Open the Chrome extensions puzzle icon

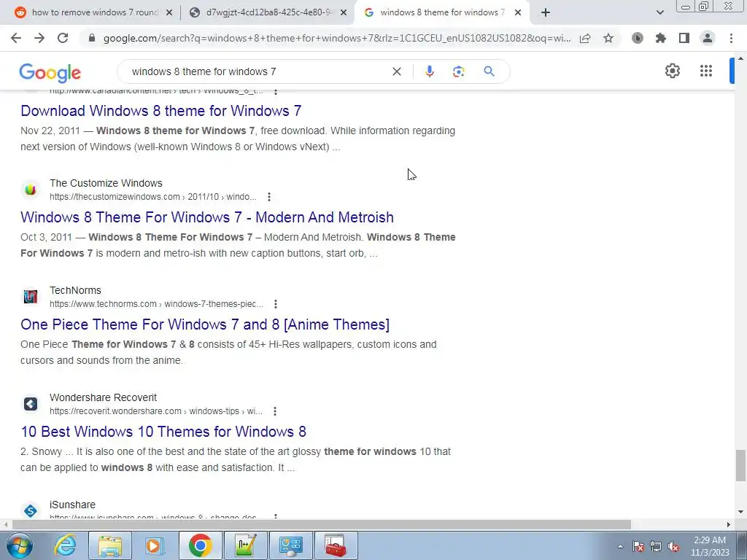[x=661, y=38]
